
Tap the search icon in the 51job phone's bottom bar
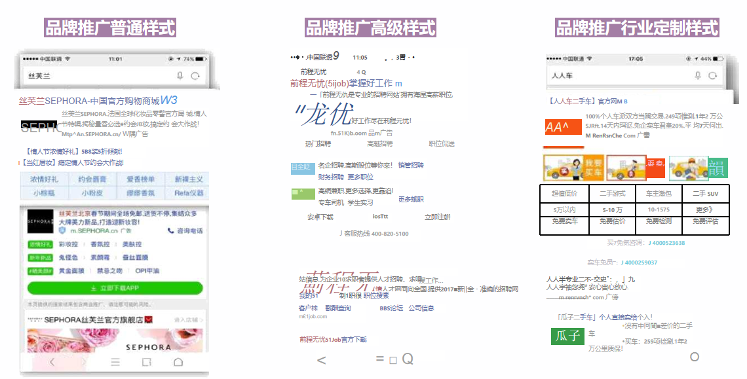click(408, 359)
